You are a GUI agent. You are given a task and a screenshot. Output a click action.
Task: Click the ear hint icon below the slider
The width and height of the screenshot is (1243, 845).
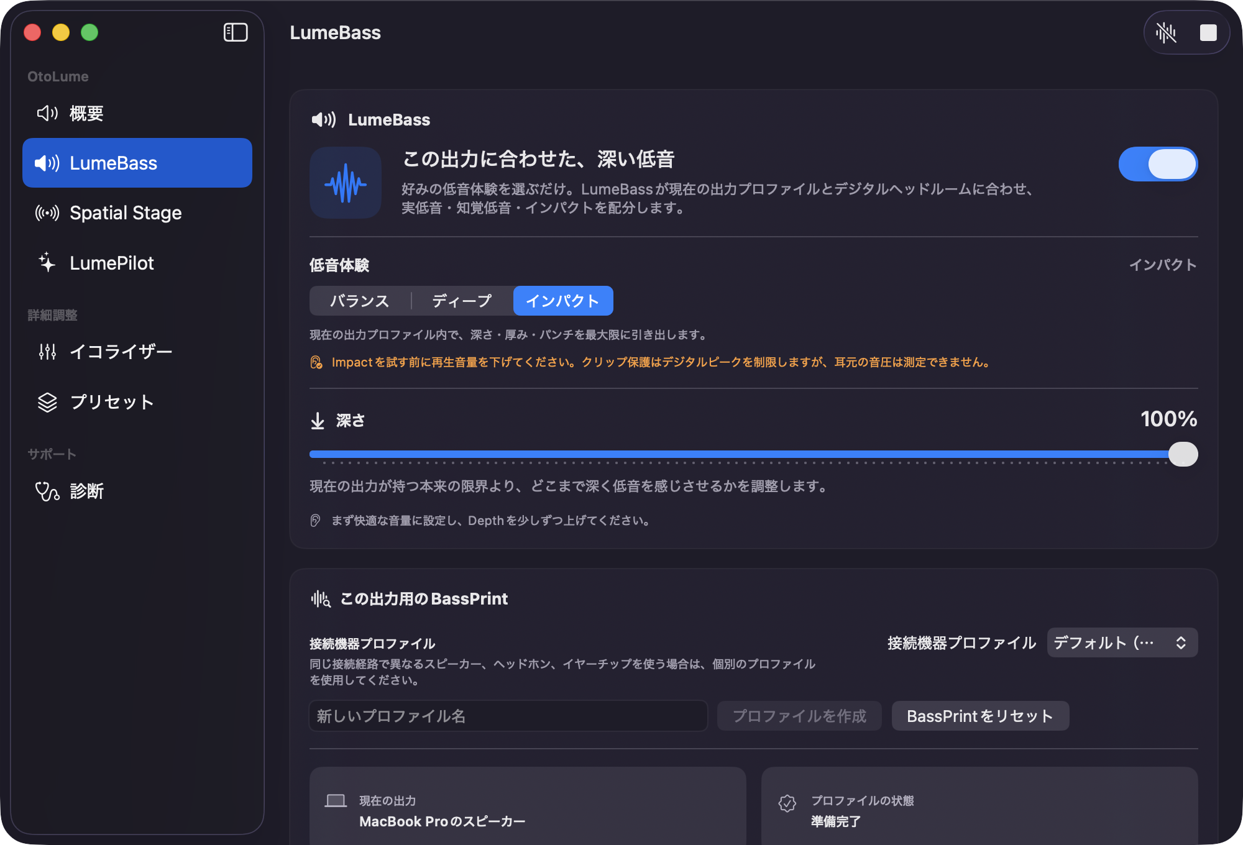315,521
